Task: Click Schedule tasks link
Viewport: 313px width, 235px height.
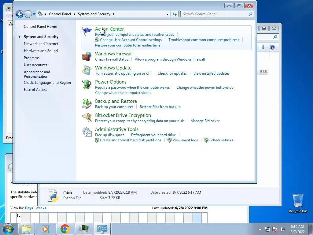Action: coord(221,140)
